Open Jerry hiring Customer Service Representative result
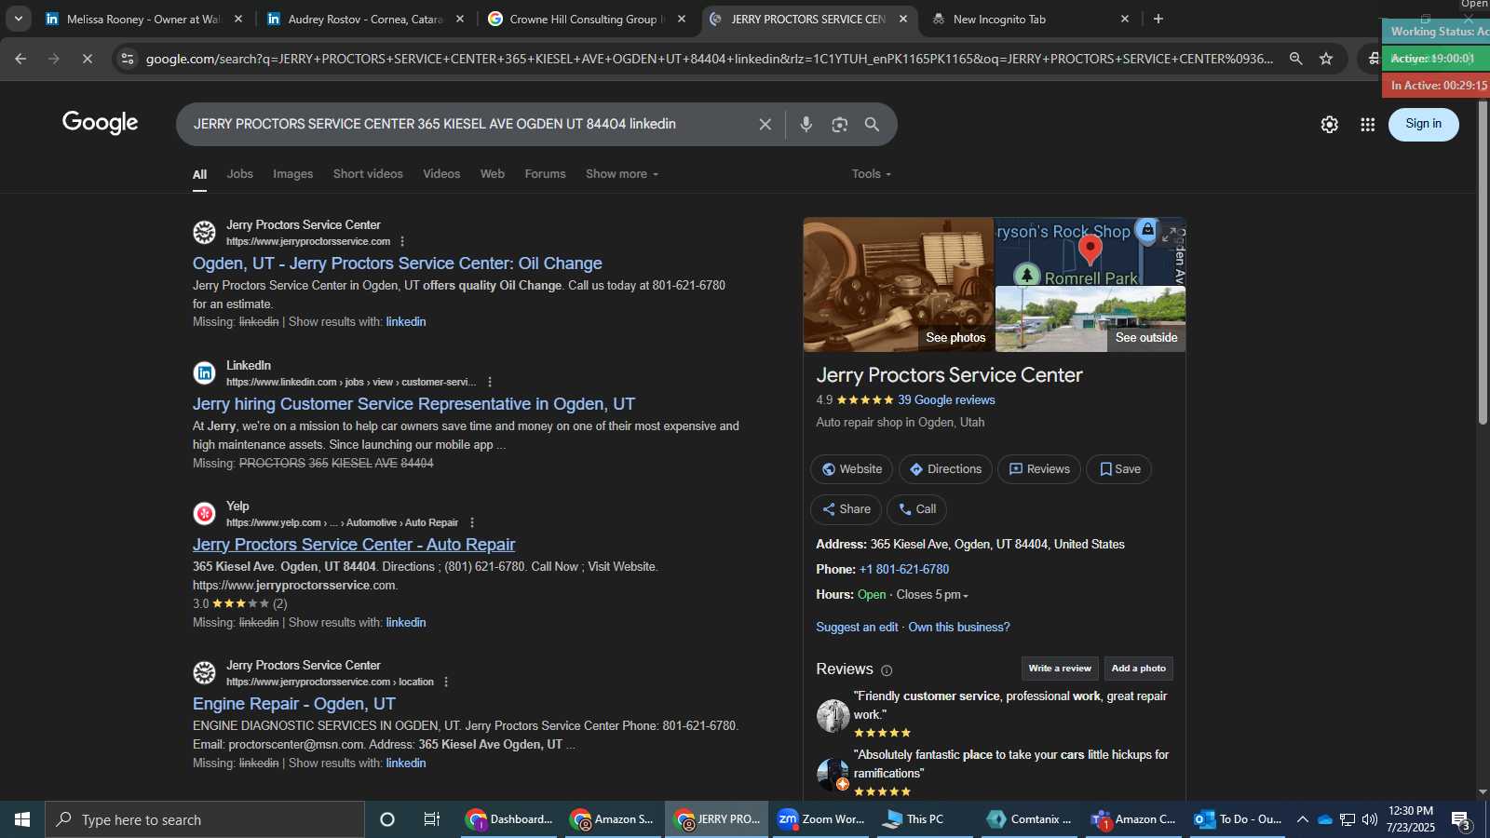Screen dimensions: 1490x838 pos(413,404)
